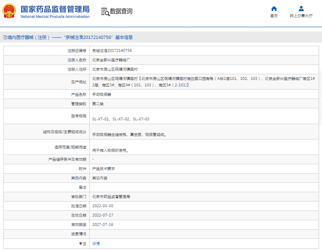Viewport: 322px width, 251px height.
Task: Click the person icon above 网上办事大厅
Action: tap(301, 9)
